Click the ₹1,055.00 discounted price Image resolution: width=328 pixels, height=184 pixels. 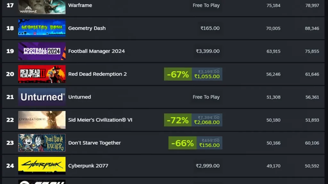click(x=208, y=77)
